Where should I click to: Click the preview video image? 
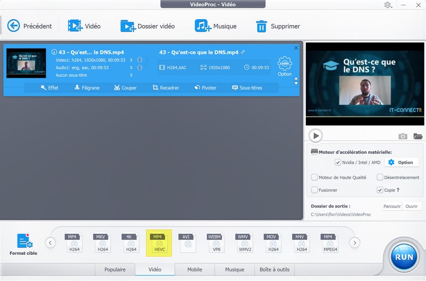tap(365, 84)
